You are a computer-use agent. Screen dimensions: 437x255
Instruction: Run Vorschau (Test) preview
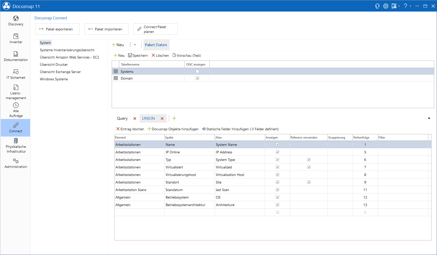tap(186, 55)
